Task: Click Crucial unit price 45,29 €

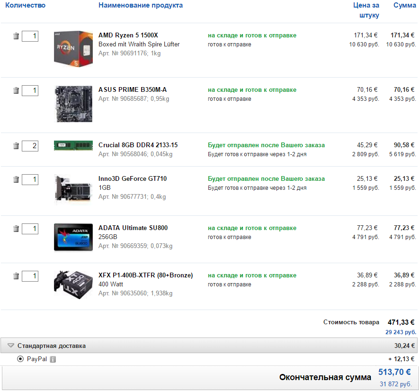Action: (x=367, y=145)
